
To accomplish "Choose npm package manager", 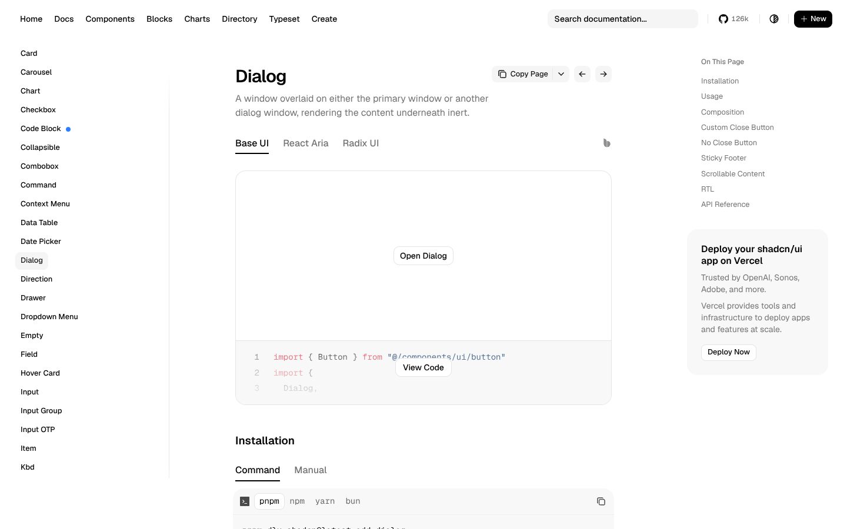I will click(x=297, y=501).
